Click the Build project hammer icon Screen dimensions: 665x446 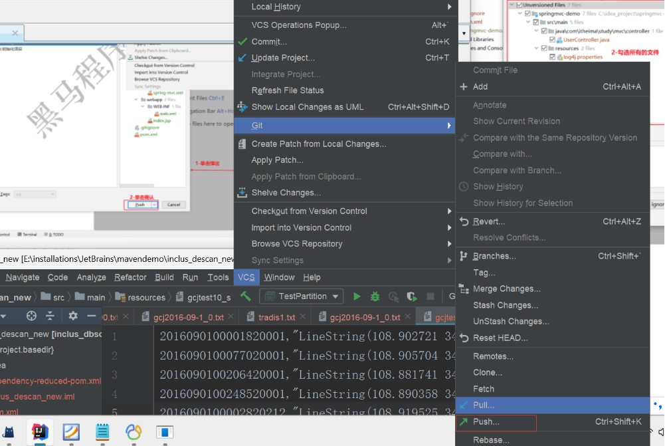[x=246, y=296]
